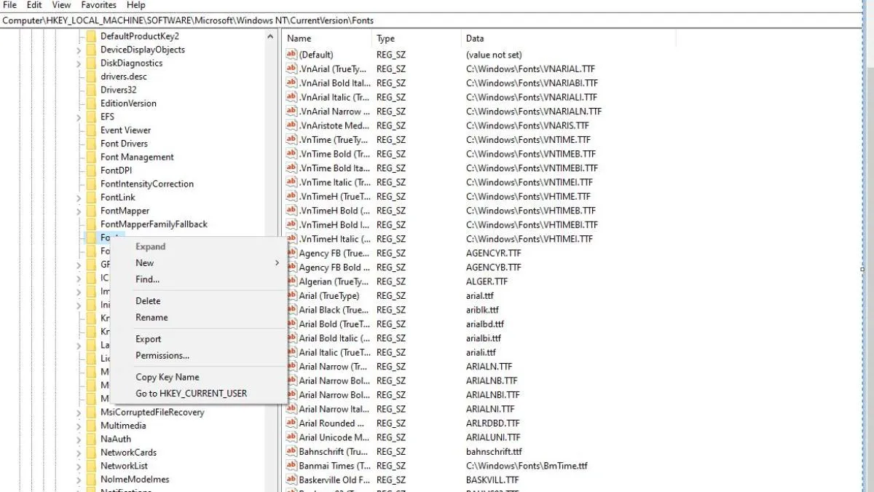Open the New submenu in the context menu

(x=145, y=263)
